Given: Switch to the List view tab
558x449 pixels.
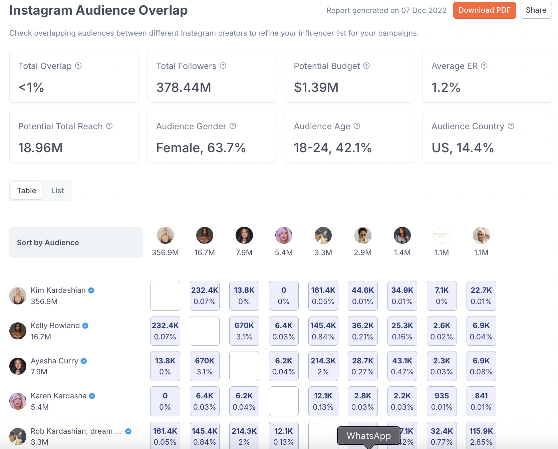Looking at the screenshot, I should (57, 191).
